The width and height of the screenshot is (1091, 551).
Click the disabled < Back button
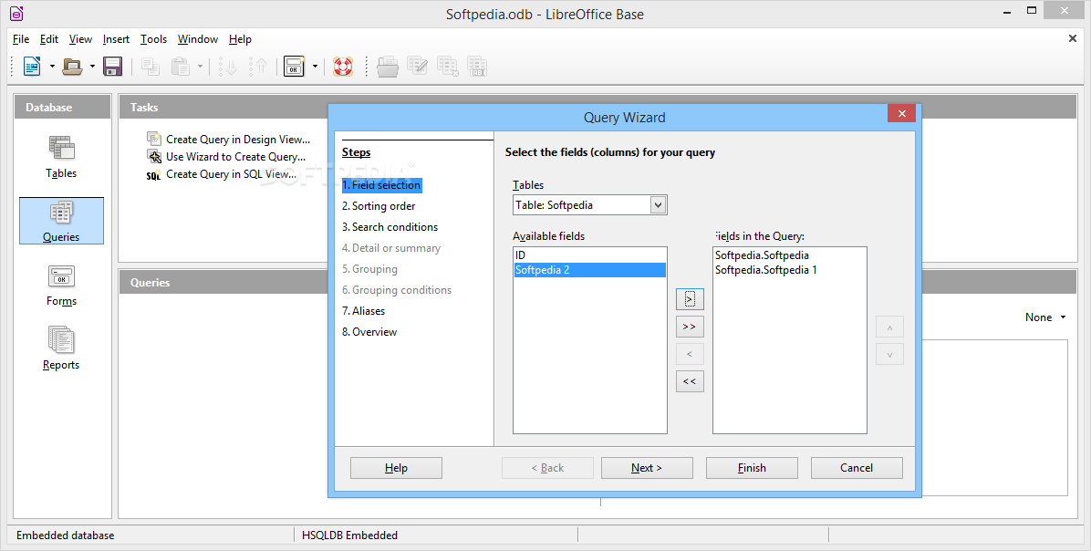(547, 468)
